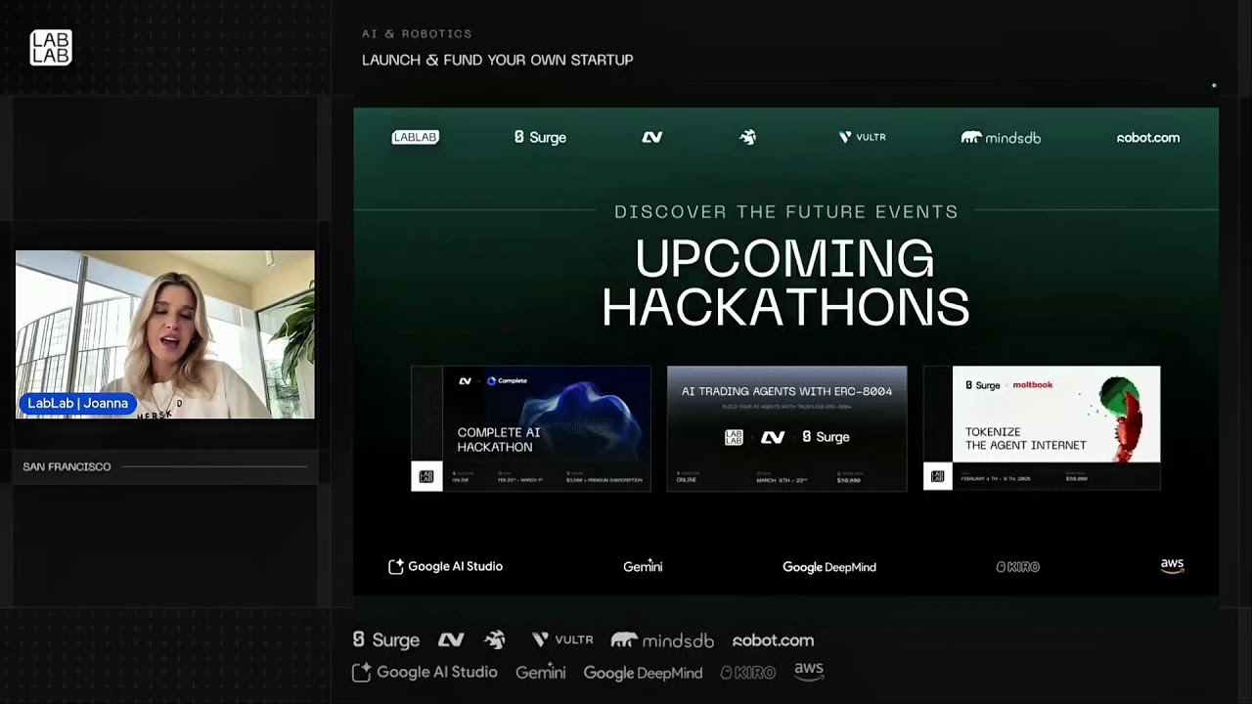The height and width of the screenshot is (704, 1252).
Task: Click the Kiro logo inside the slide
Action: 1017,567
